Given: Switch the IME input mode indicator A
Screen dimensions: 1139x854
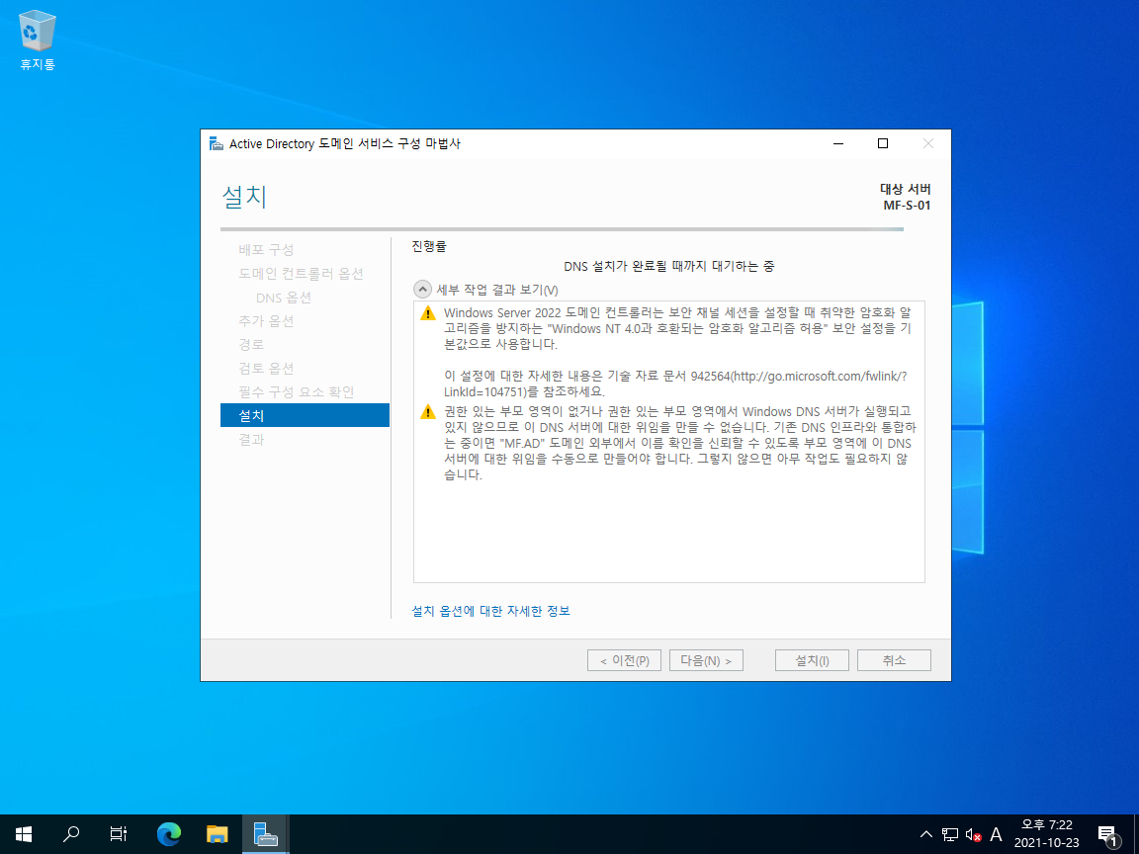Looking at the screenshot, I should (x=996, y=834).
